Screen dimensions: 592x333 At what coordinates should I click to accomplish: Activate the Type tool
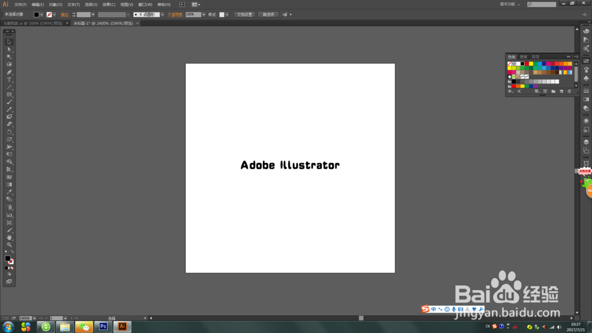click(9, 80)
